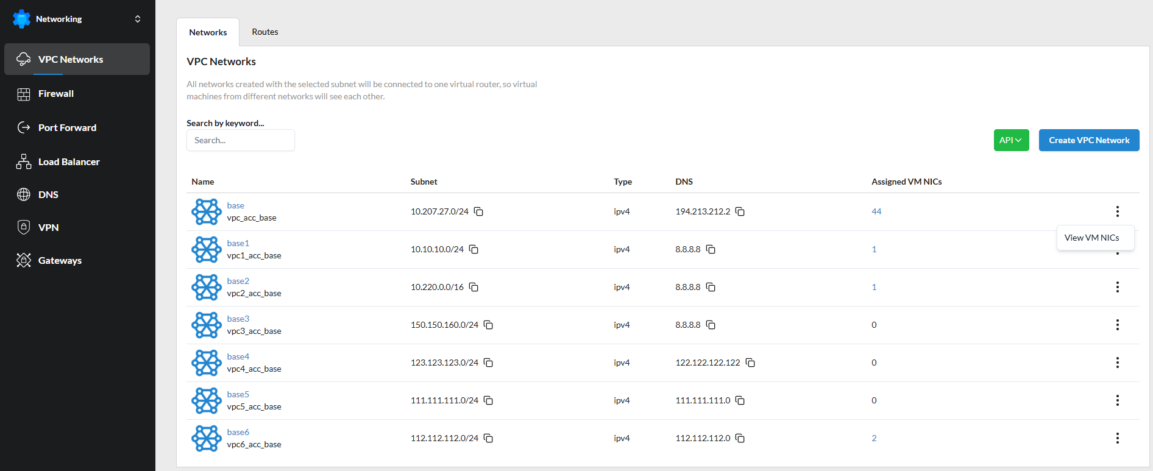Open Gateways from the sidebar
Viewport: 1153px width, 471px height.
coord(60,261)
